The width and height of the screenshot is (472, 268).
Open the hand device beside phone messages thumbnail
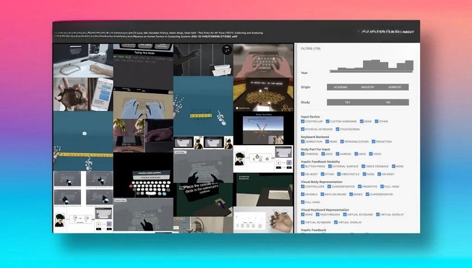tap(83, 94)
